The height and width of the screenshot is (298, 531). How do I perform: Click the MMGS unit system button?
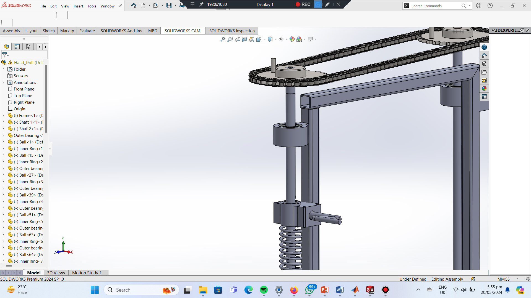[x=503, y=279]
